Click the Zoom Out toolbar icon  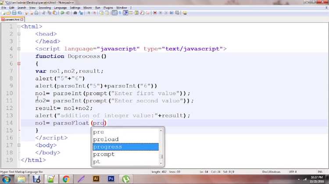[94, 13]
